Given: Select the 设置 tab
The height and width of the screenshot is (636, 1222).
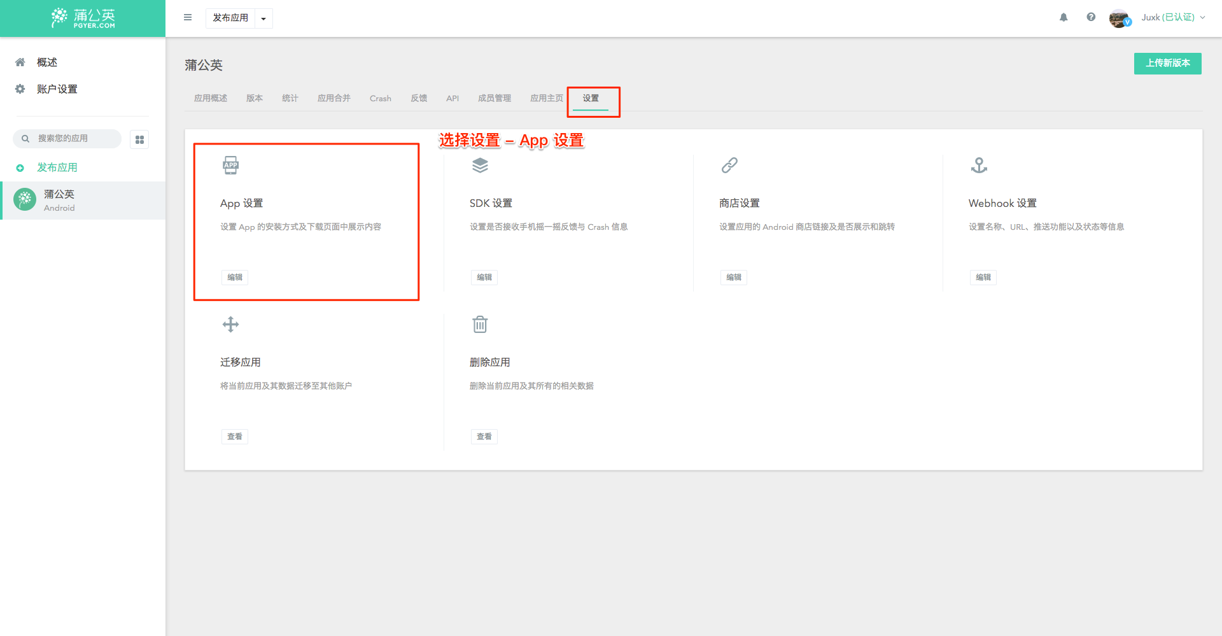Looking at the screenshot, I should tap(591, 98).
